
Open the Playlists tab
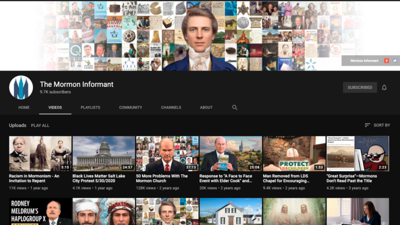point(90,108)
